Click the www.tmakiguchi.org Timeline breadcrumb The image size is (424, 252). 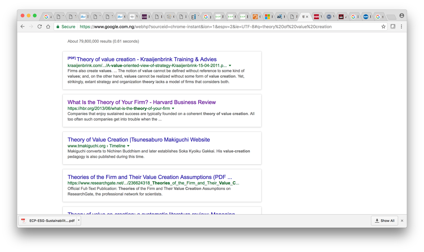[96, 146]
